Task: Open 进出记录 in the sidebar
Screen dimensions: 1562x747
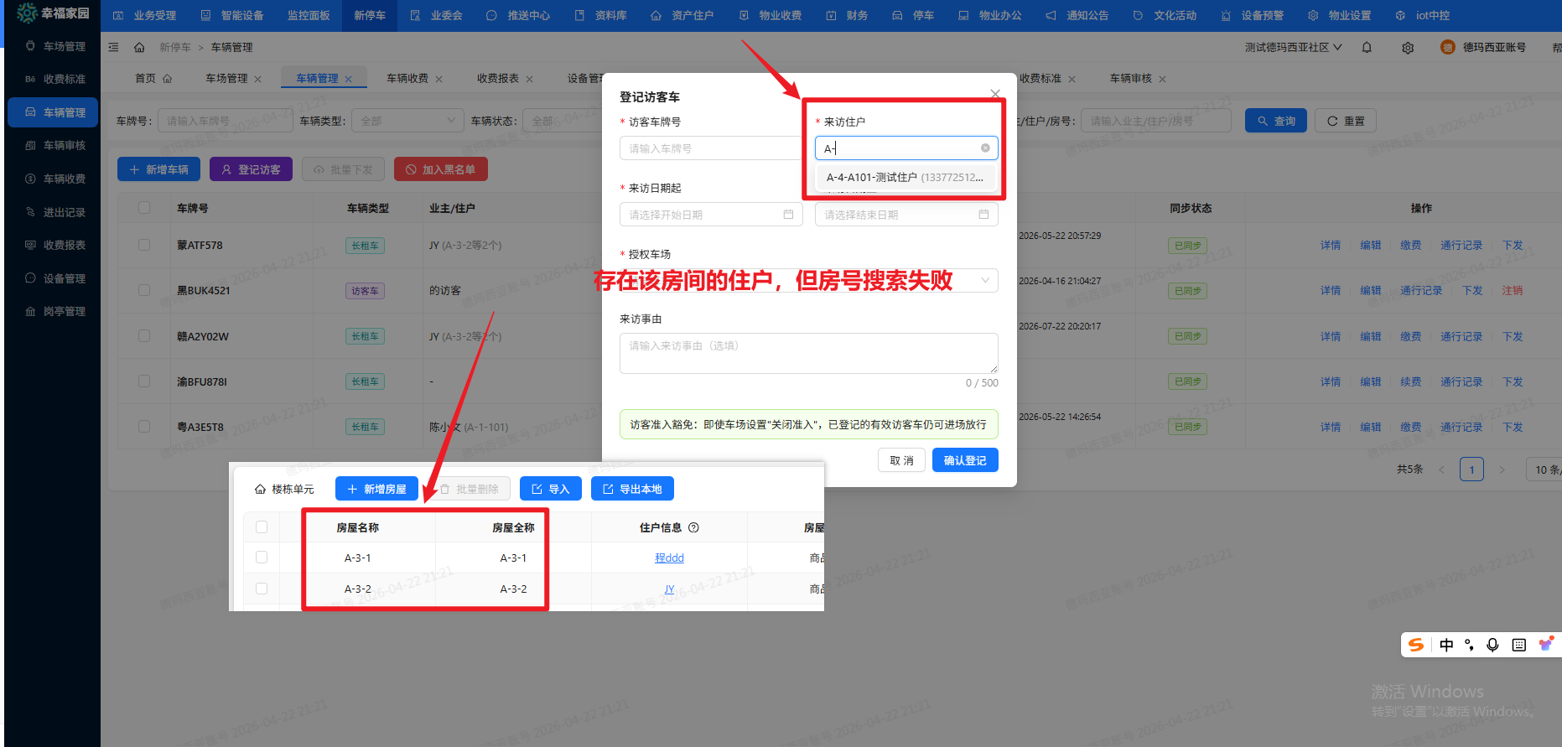Action: click(64, 212)
